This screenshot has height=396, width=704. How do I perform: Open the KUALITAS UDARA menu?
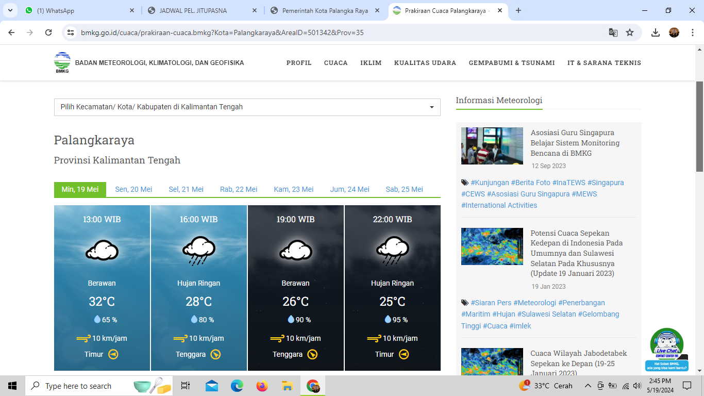pyautogui.click(x=425, y=63)
